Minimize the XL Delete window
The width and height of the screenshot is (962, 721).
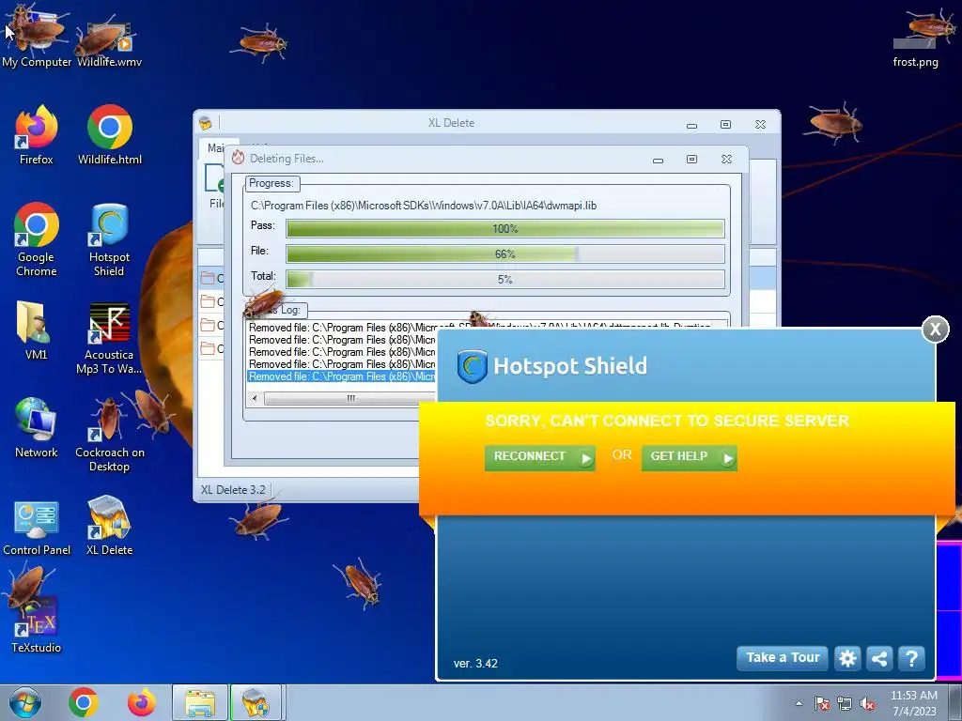point(691,125)
